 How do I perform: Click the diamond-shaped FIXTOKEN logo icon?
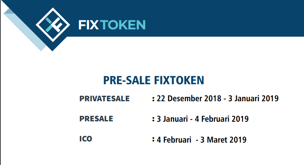(53, 25)
